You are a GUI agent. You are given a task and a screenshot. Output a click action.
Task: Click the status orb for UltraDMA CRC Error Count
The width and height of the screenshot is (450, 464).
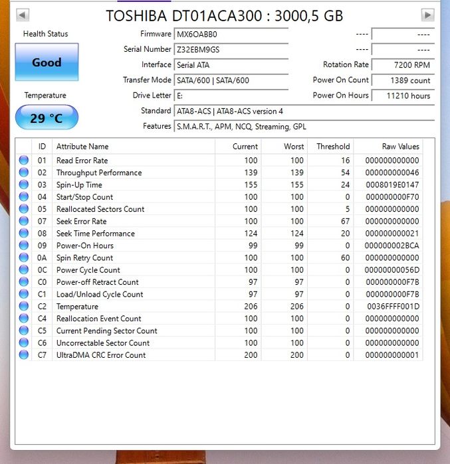tap(24, 354)
